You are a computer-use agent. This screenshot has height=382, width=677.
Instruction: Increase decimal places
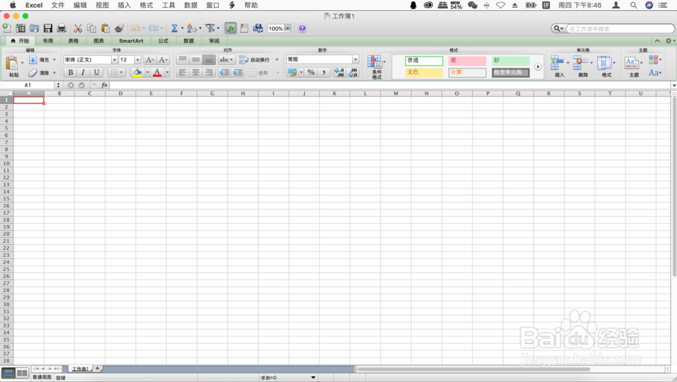pos(339,72)
